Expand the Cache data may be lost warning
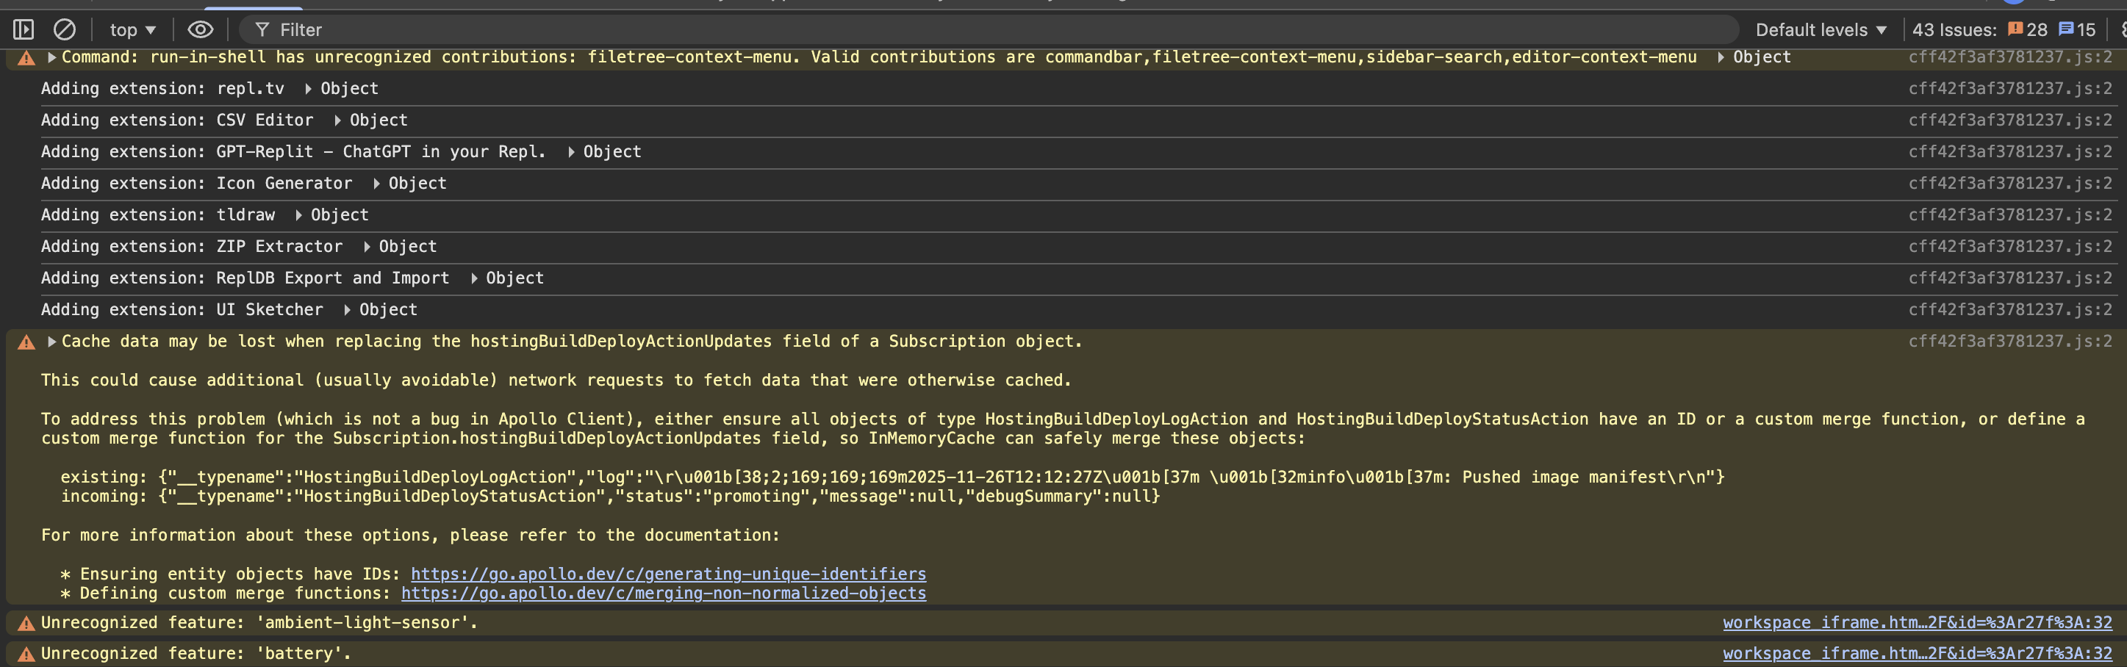This screenshot has height=667, width=2127. click(x=52, y=341)
